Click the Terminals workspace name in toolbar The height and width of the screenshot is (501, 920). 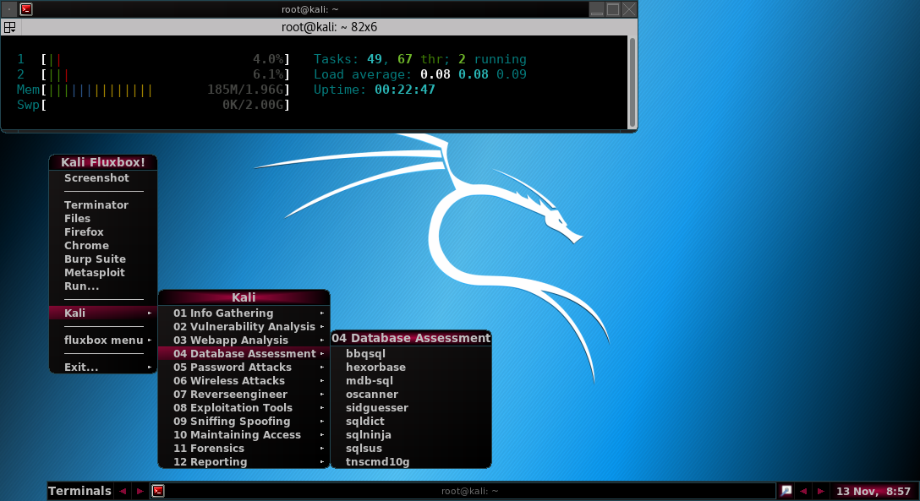[79, 491]
